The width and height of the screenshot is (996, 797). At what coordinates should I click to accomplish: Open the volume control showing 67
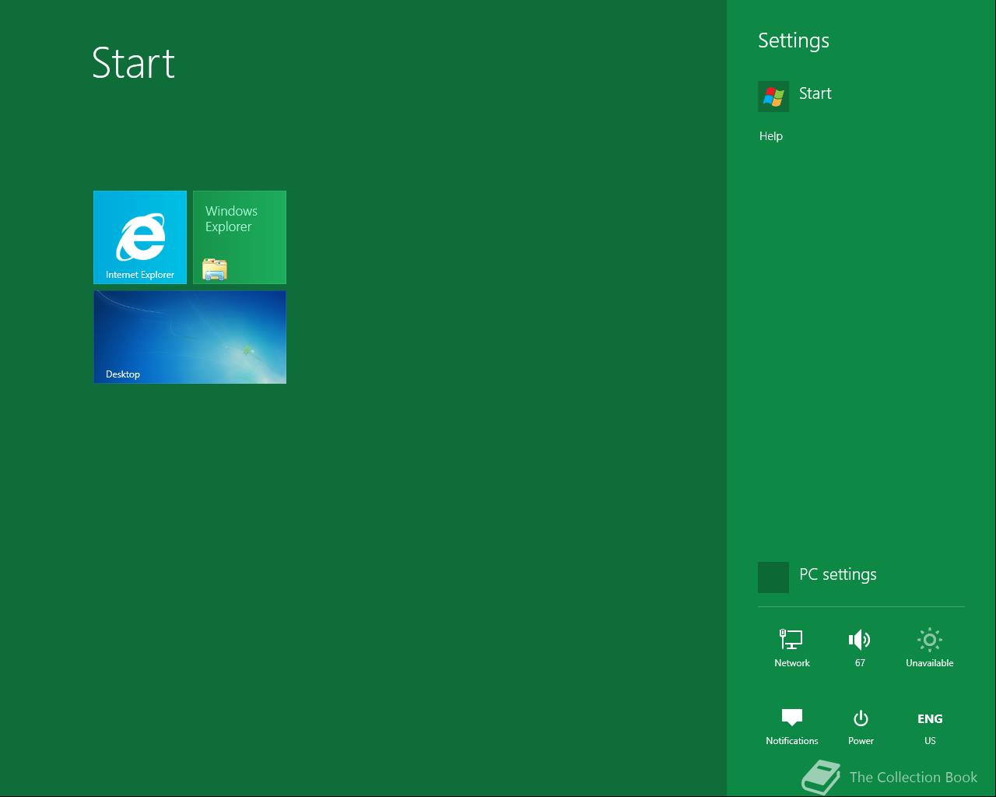pos(860,648)
